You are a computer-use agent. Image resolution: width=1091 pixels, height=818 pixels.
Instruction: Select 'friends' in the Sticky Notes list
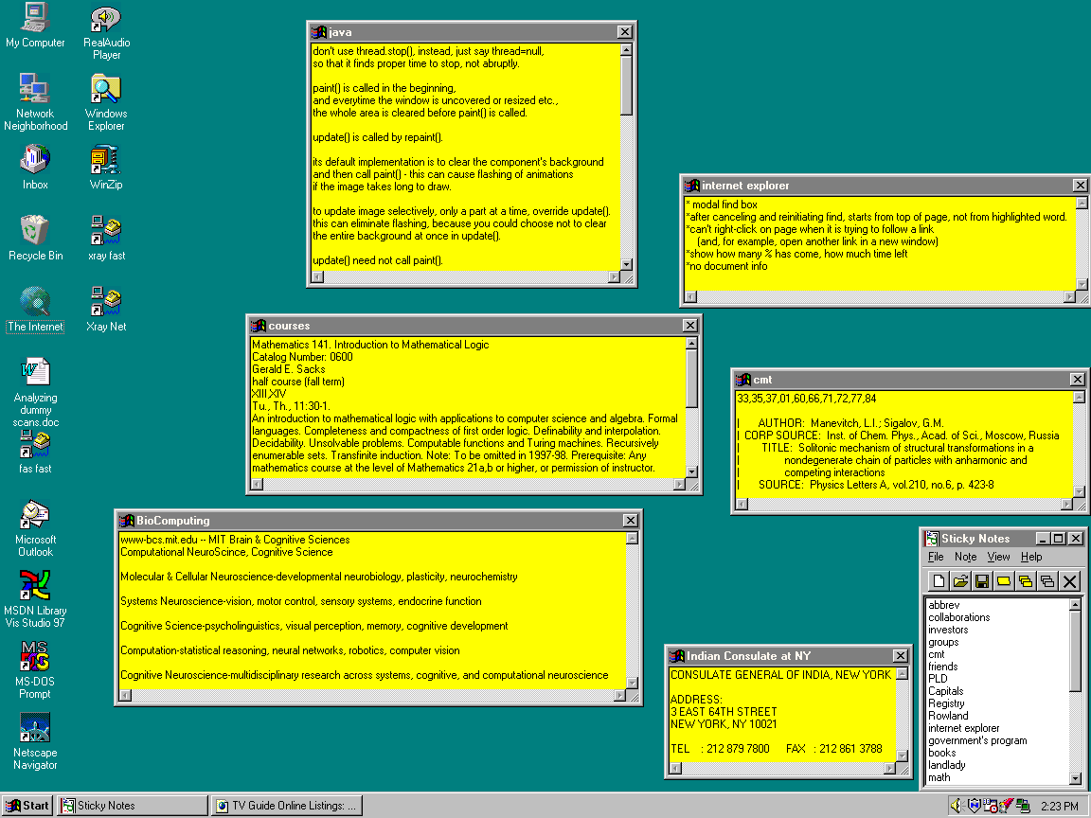point(943,667)
